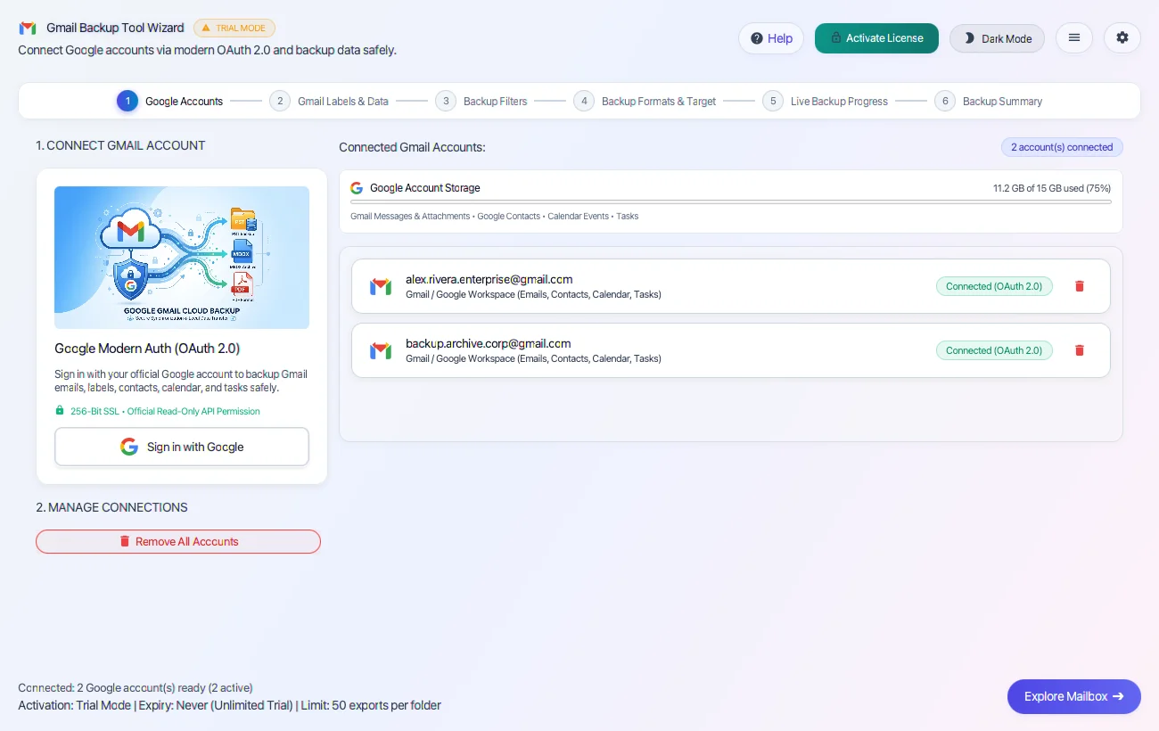Click the 'Activation: Trial Mode' status line

tap(229, 705)
